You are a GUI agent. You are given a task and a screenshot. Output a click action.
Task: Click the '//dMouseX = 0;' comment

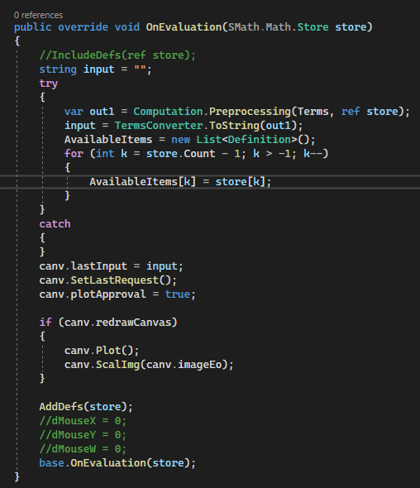83,421
